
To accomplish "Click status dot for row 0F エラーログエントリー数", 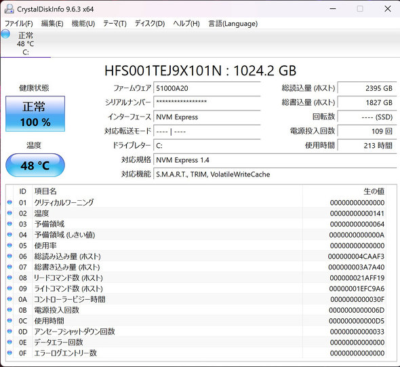I will tap(9, 353).
